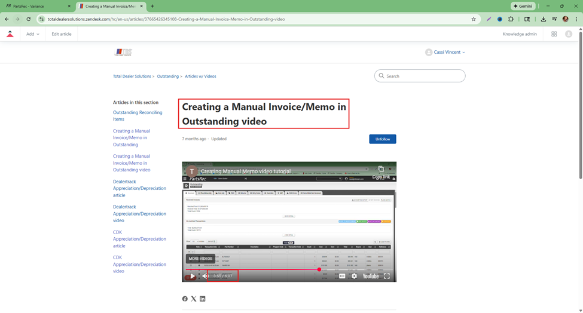Close the PartsRec - Variance tab
This screenshot has width=583, height=313.
pos(69,7)
